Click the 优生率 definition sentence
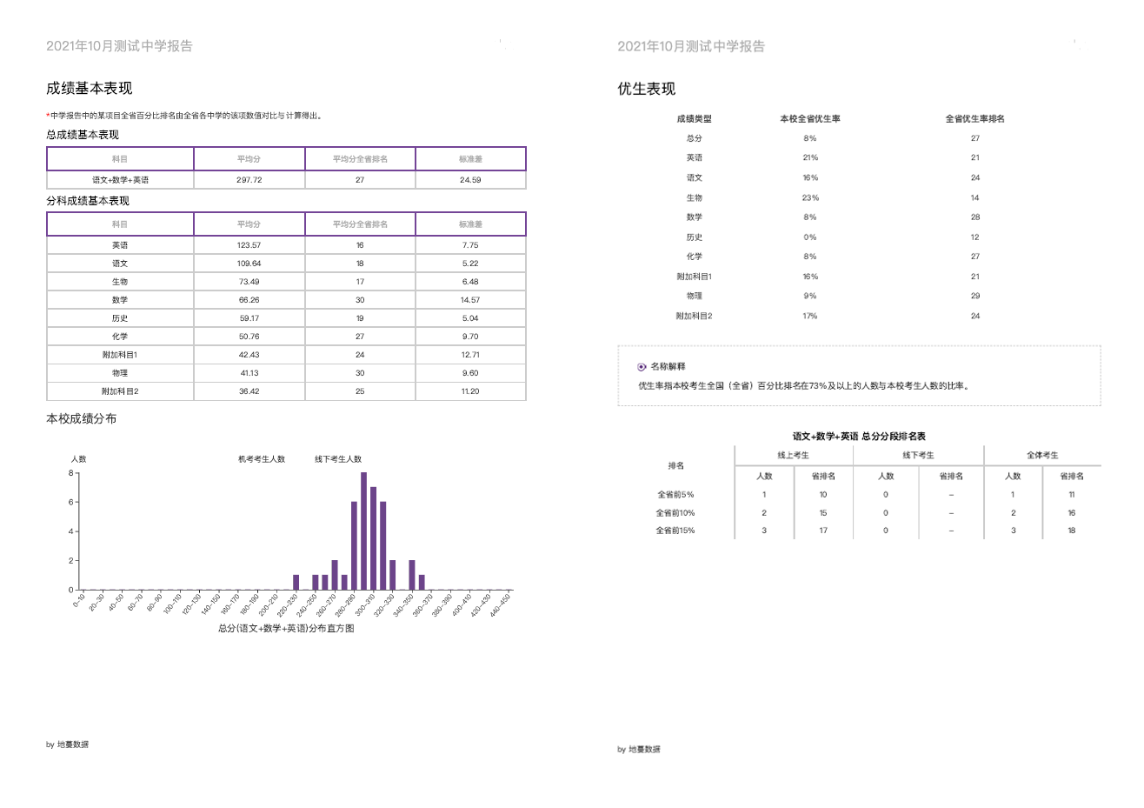Image resolution: width=1144 pixels, height=808 pixels. pyautogui.click(x=803, y=386)
